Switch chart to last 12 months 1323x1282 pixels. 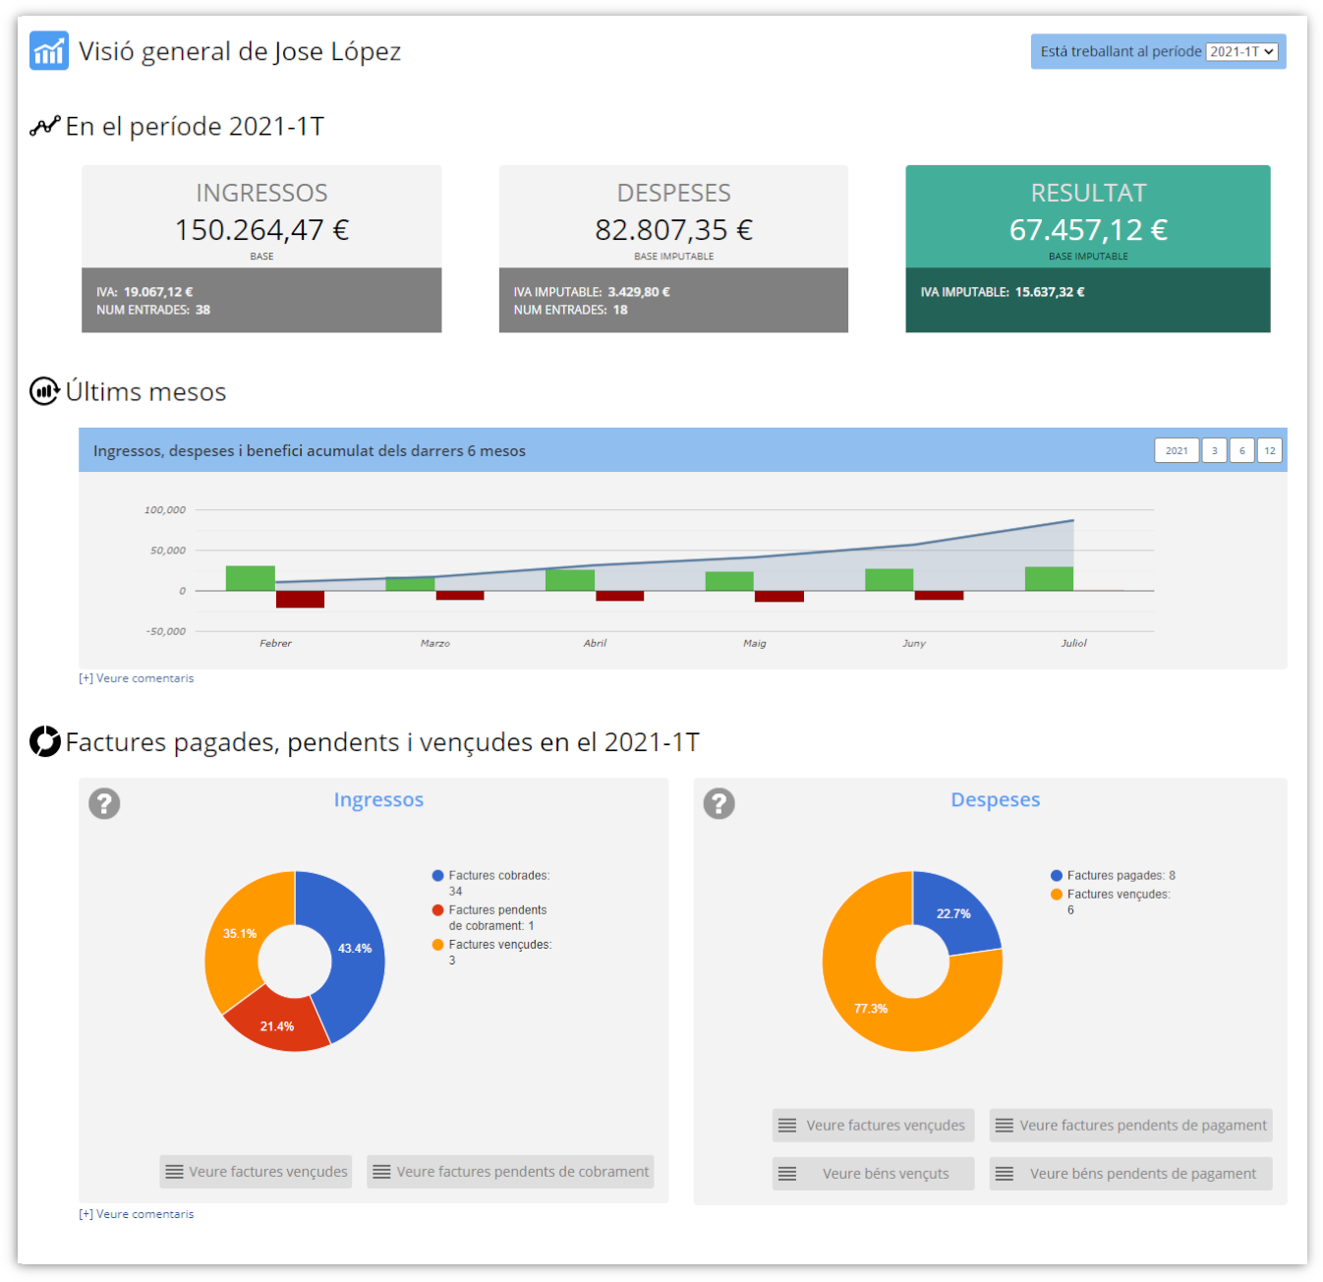(x=1270, y=450)
